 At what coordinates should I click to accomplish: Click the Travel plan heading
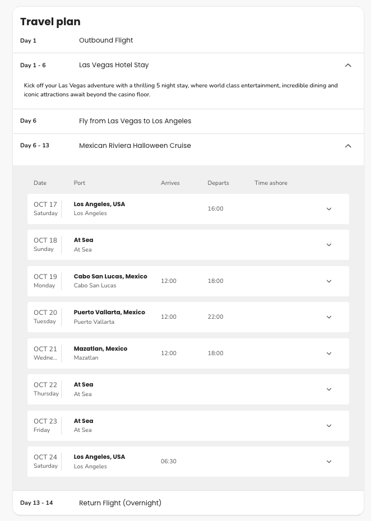(x=50, y=22)
